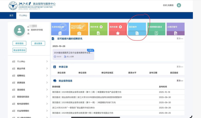
Task: Click 更多>> next to 就业指导信息
Action: click(180, 81)
